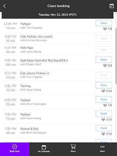117x156 pixels.
Task: Open the More three-dots icon
Action: pos(102,147)
